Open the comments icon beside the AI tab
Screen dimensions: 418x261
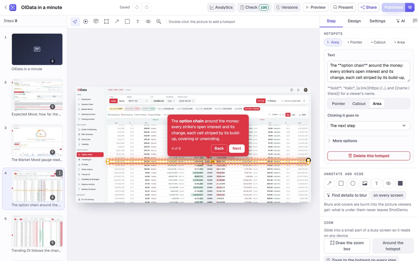pos(415,21)
